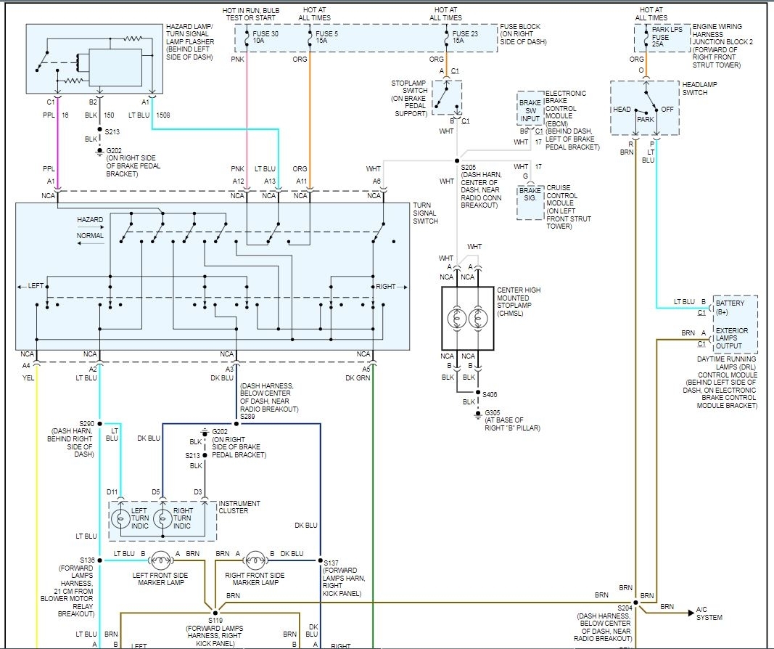Click the 'D5' instrument cluster pin label
This screenshot has width=774, height=649.
pos(156,492)
